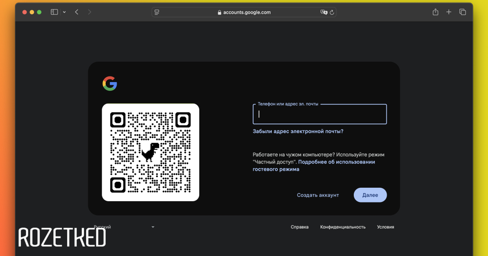Toggle the Safari sidebar icon
The width and height of the screenshot is (488, 256).
pos(54,12)
